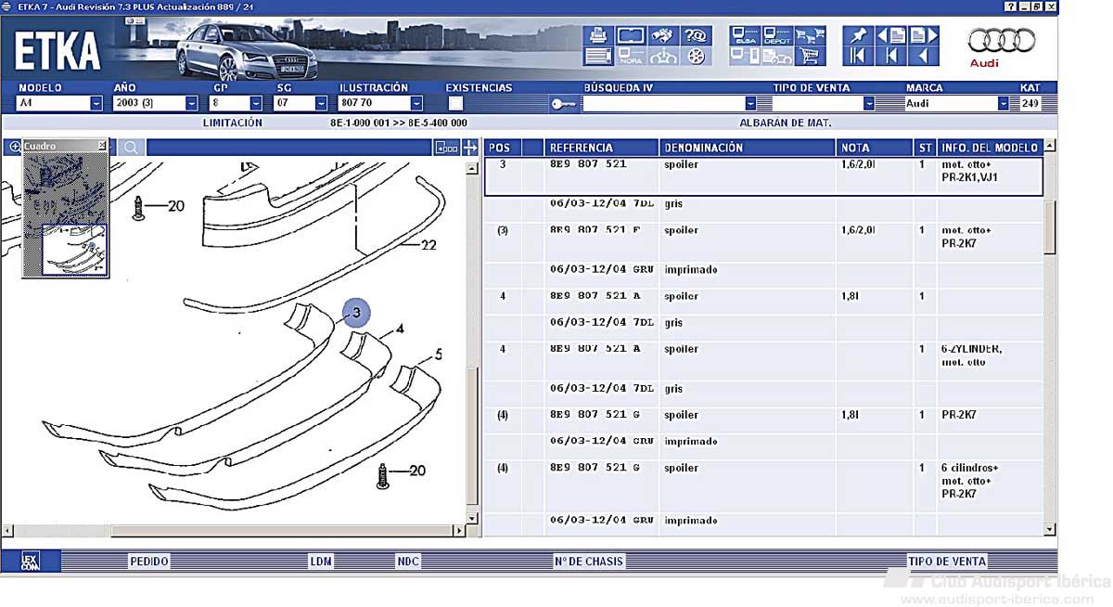Click the Pedido button
This screenshot has width=1113, height=607.
tap(149, 562)
